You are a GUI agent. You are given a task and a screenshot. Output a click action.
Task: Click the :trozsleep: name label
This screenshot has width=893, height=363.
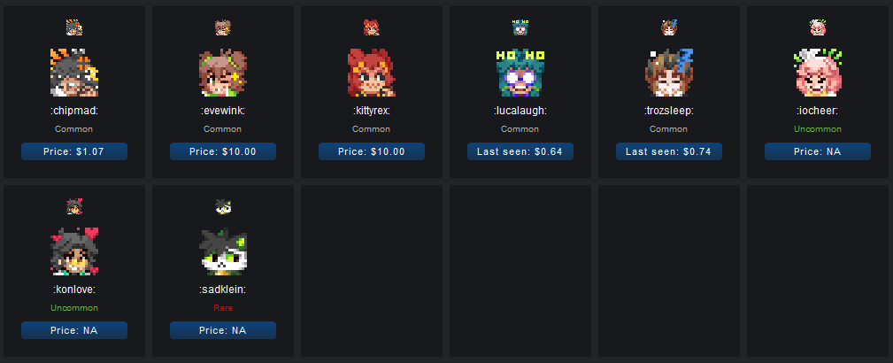pos(668,112)
